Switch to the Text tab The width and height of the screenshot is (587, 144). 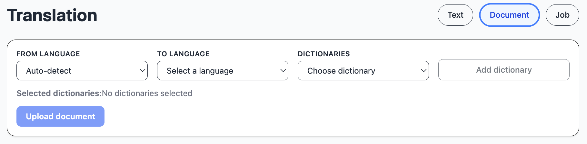(x=455, y=15)
